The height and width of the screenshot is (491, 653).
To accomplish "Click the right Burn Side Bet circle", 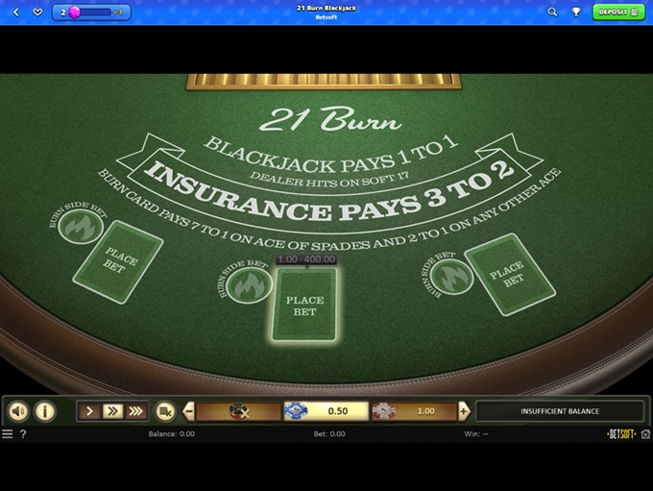I will point(447,276).
